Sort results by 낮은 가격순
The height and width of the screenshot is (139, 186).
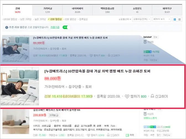[x=25, y=19]
